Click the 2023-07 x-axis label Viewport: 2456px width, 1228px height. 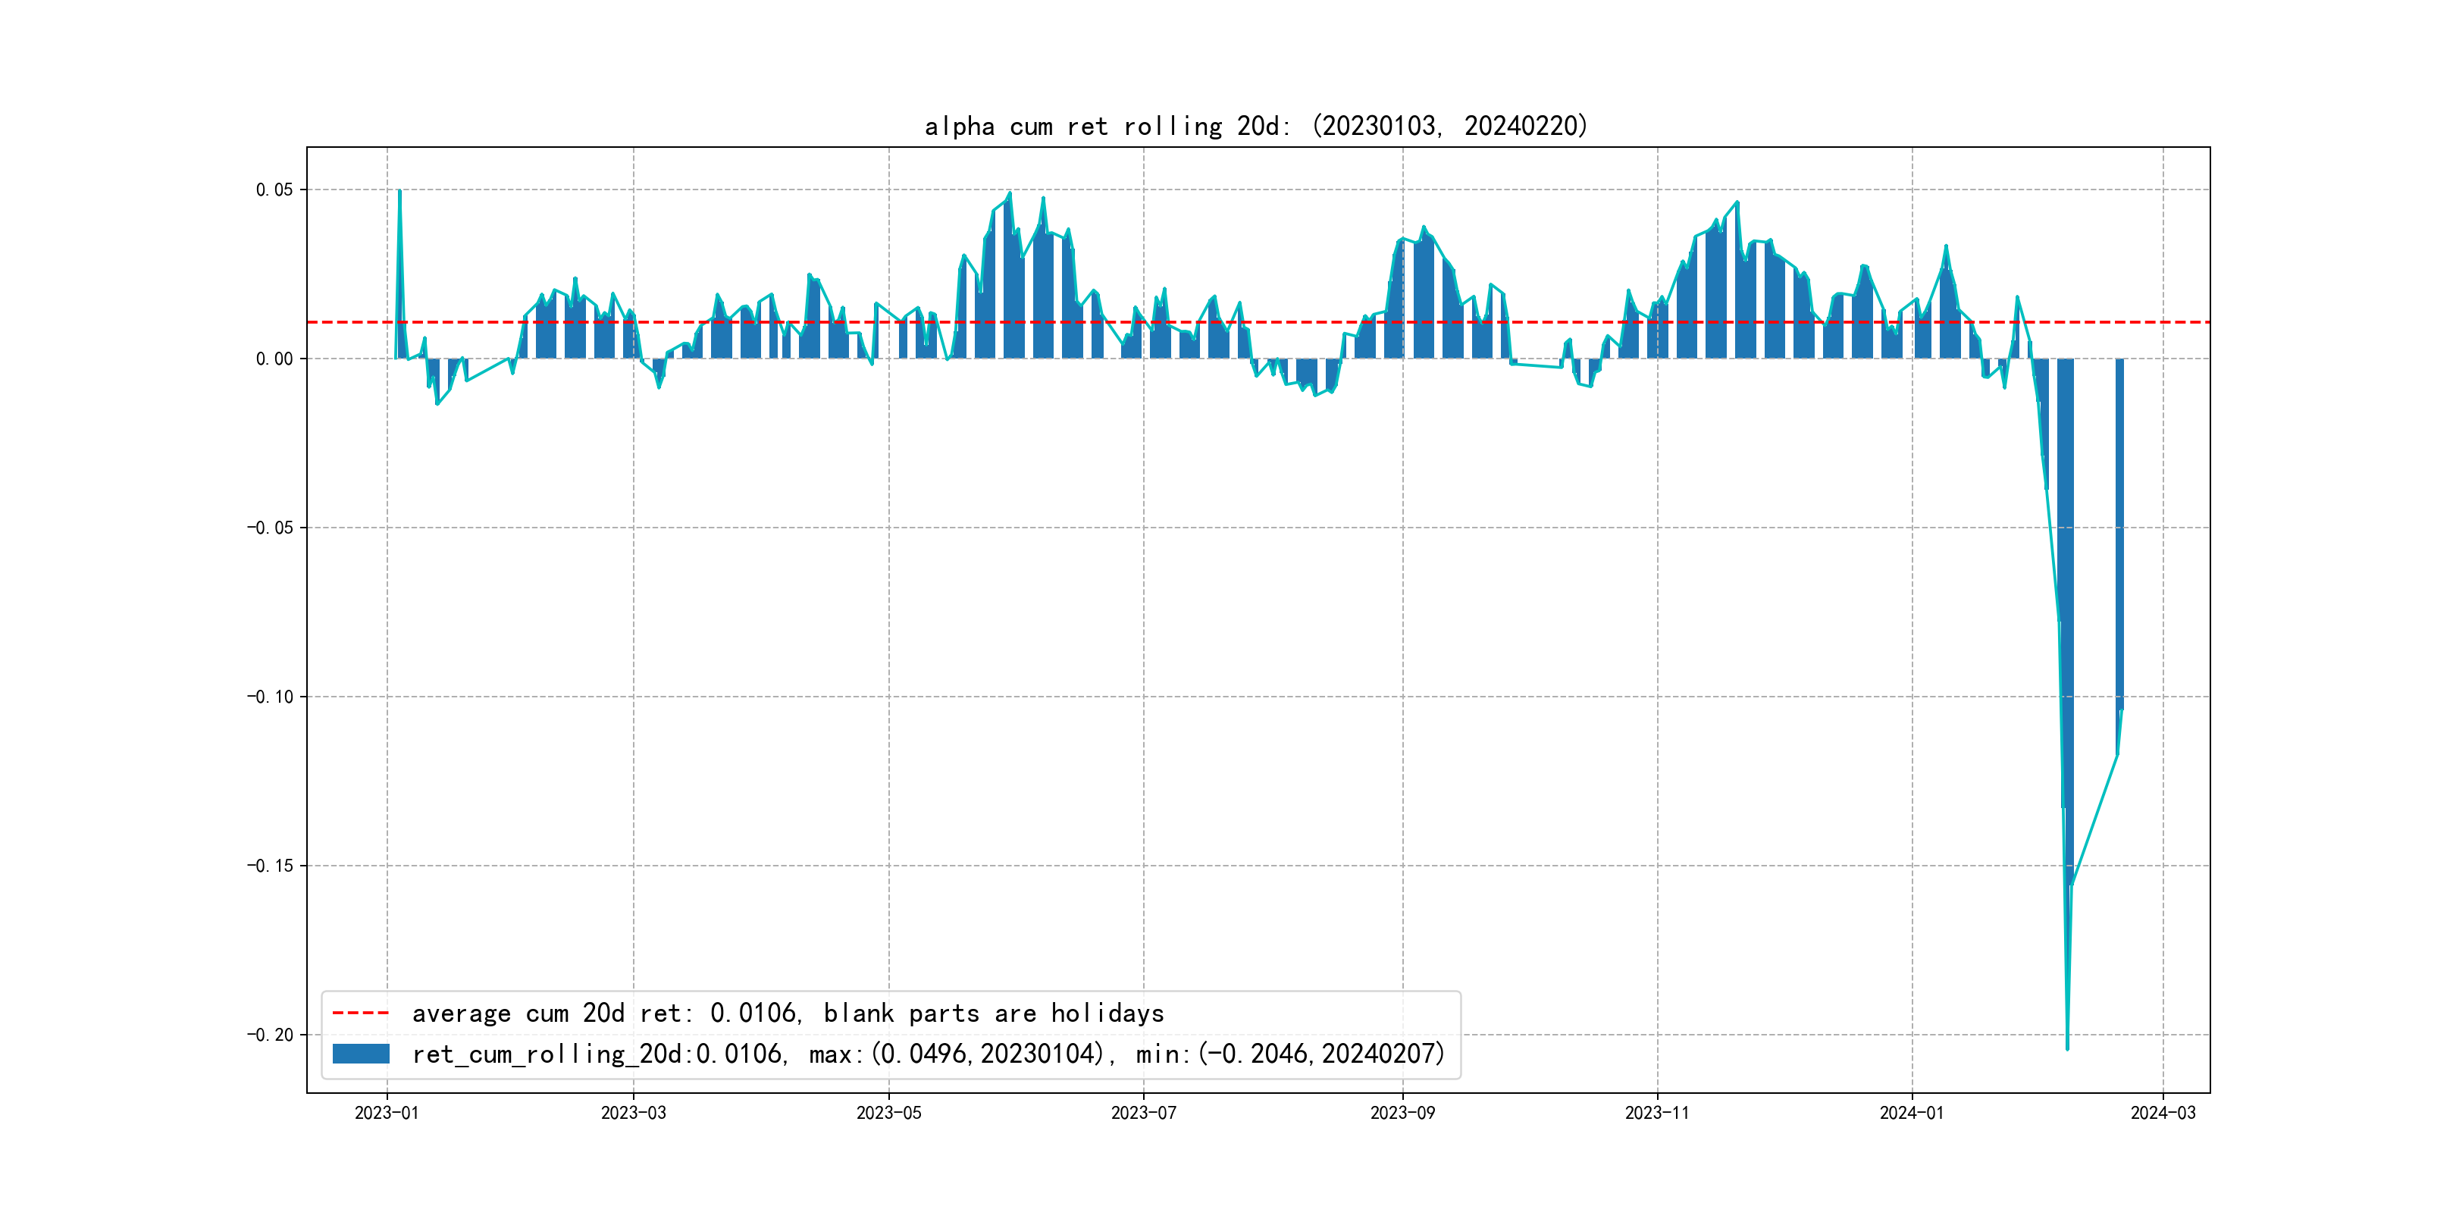tap(1143, 1113)
